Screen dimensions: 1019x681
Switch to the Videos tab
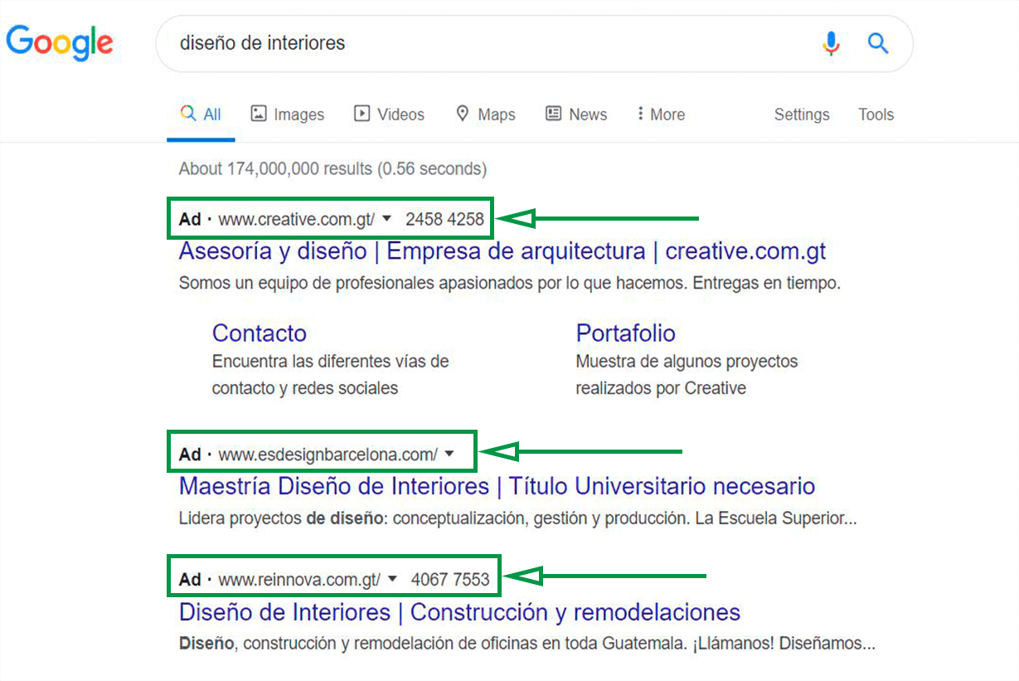(389, 114)
